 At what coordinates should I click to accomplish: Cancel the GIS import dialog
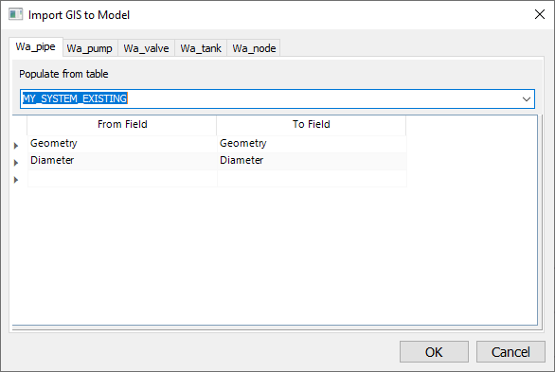pyautogui.click(x=510, y=352)
